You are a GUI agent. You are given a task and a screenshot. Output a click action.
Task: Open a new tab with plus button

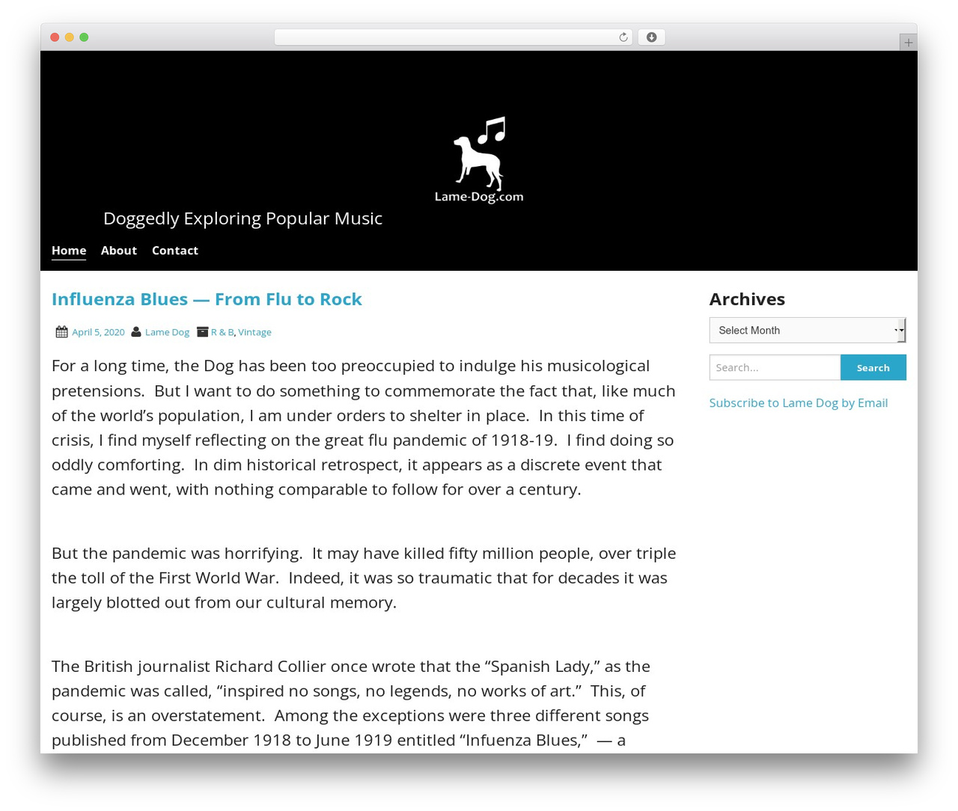tap(908, 43)
